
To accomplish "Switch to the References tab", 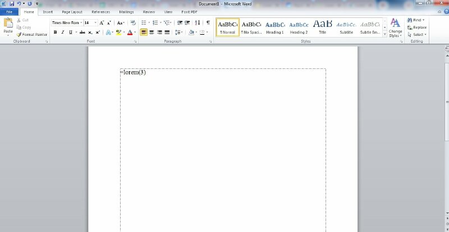I will coord(101,12).
